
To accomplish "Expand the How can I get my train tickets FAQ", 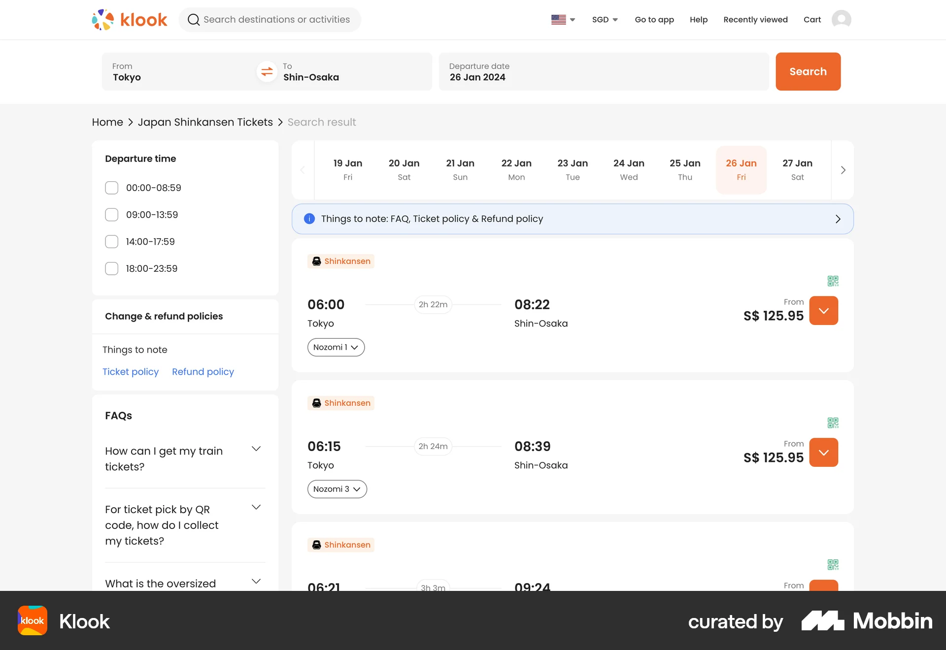I will click(256, 449).
